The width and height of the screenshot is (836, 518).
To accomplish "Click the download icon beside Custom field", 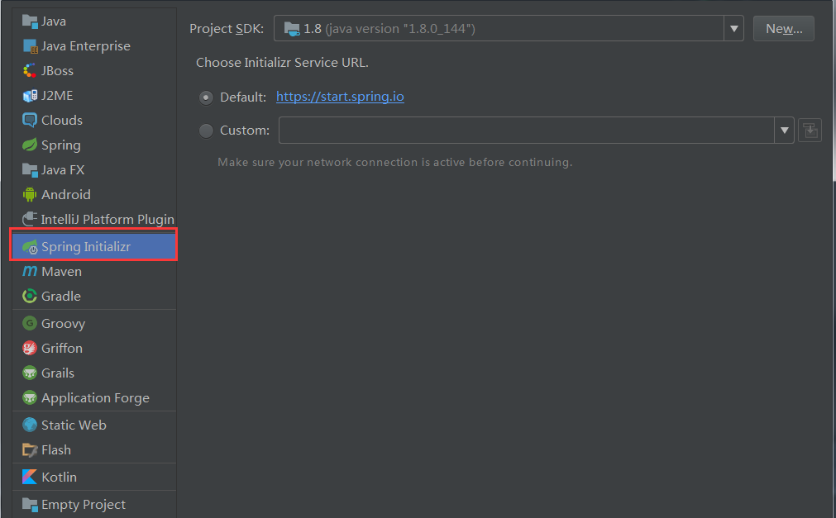I will tap(810, 131).
